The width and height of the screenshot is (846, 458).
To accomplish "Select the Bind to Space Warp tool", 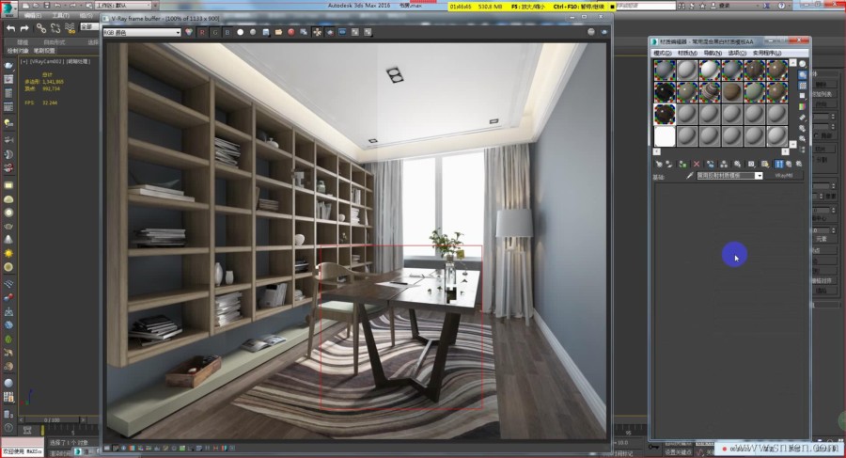I will [70, 28].
